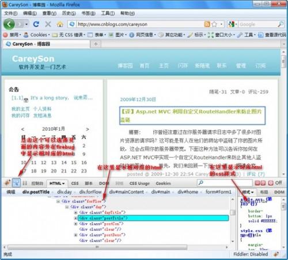Open the search engine picker dropdown
Screen dimensions: 288x260
(x=233, y=24)
